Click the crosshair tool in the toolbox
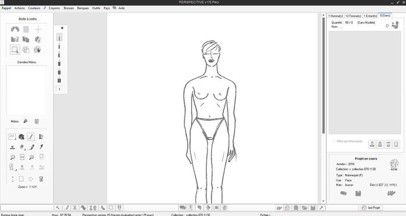Screen dimensions: 406x216 point(38,29)
